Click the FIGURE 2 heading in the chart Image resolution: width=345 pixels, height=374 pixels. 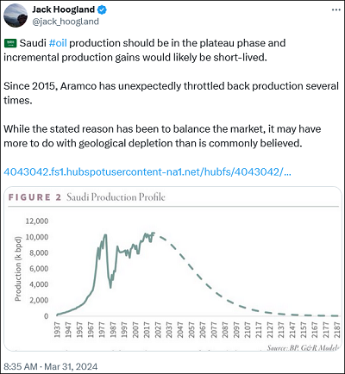pos(34,197)
